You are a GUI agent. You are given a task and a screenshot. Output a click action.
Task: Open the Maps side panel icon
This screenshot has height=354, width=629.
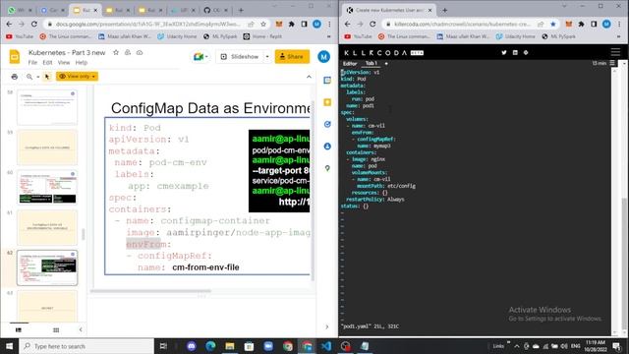coord(327,168)
